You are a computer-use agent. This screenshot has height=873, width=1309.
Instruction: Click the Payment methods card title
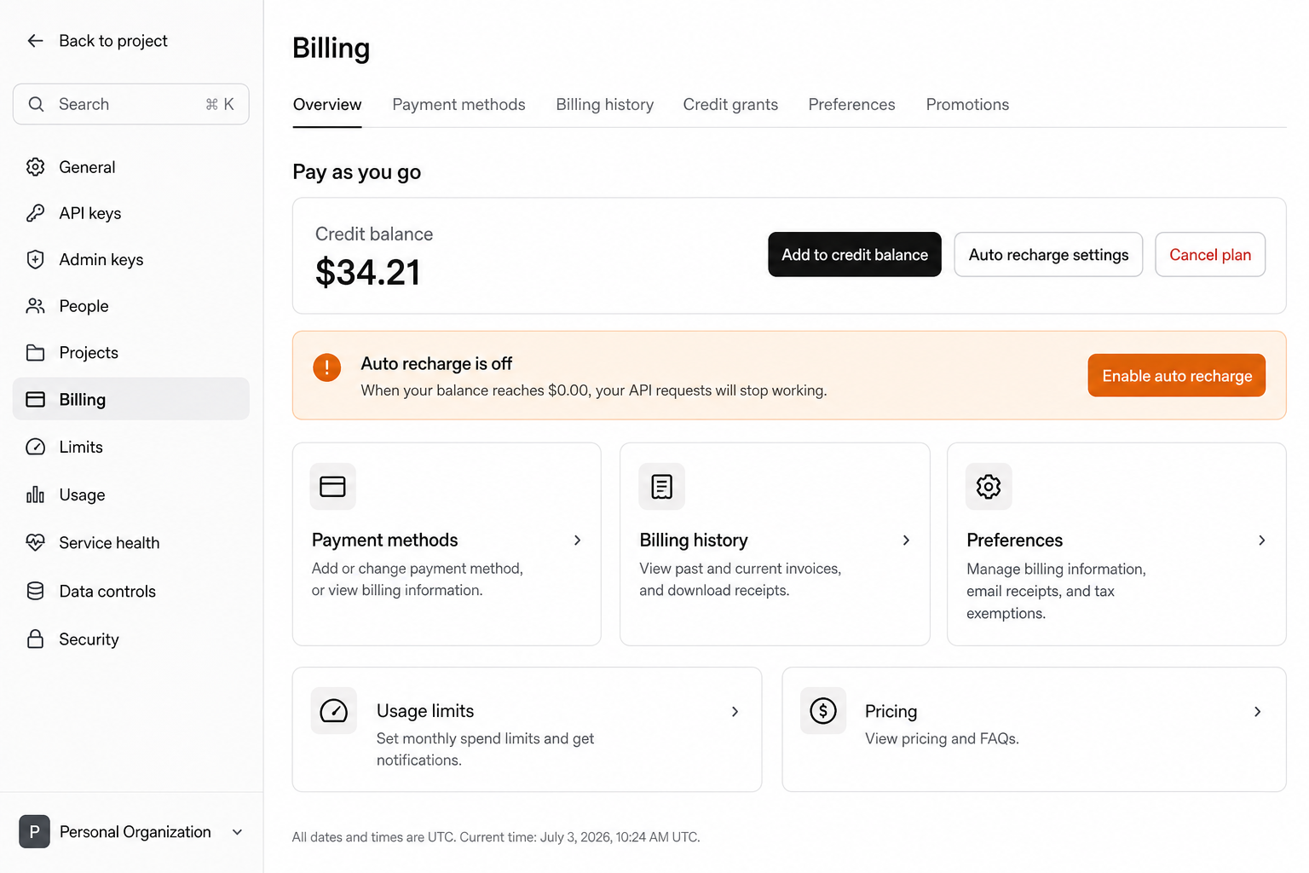point(385,541)
